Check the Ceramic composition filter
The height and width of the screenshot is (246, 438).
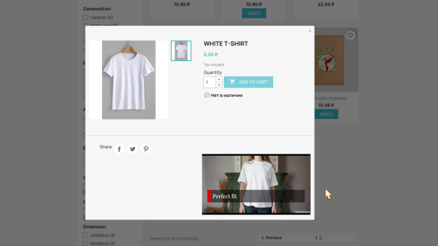coord(86,17)
